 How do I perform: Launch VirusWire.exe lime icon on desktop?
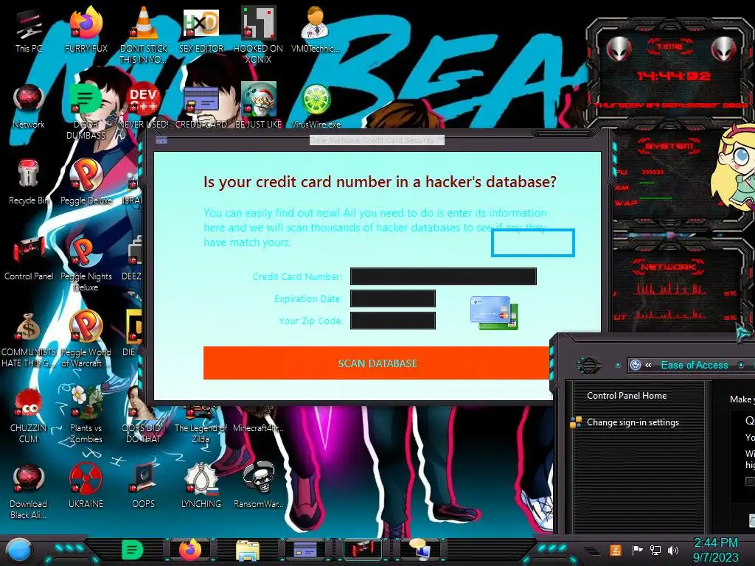click(x=316, y=106)
